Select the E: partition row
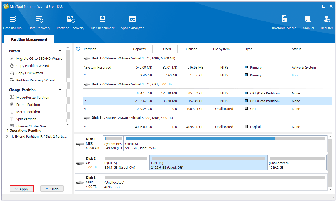The height and width of the screenshot is (201, 336). tap(207, 93)
